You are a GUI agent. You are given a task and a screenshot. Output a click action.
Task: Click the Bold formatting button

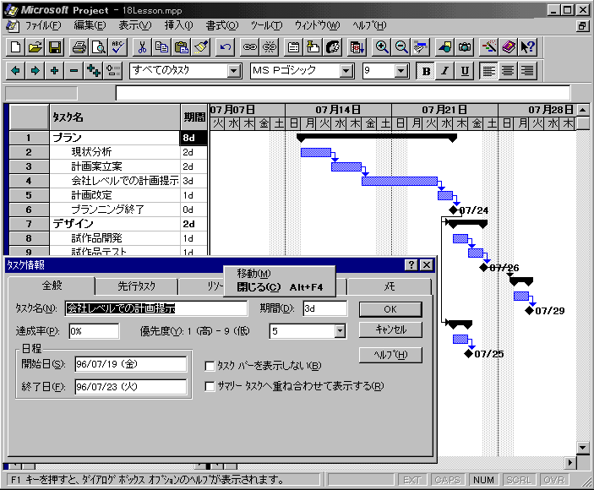tap(426, 71)
